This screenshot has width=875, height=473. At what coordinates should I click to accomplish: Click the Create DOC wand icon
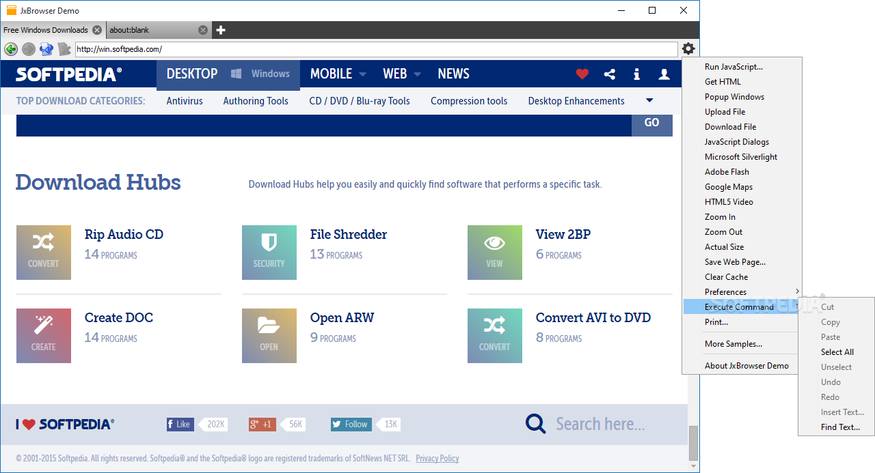point(44,336)
